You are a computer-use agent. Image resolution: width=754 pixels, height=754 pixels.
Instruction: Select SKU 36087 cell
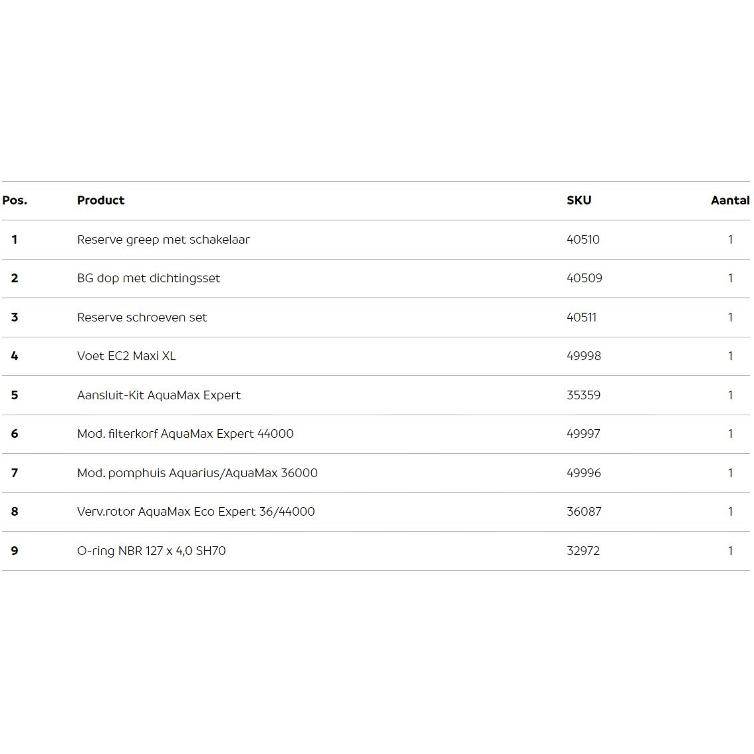click(584, 512)
